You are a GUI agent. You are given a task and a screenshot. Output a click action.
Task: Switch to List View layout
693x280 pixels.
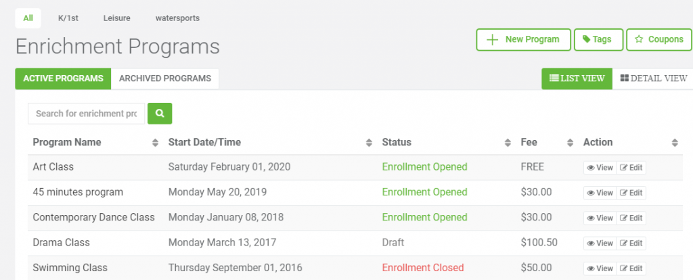coord(577,78)
